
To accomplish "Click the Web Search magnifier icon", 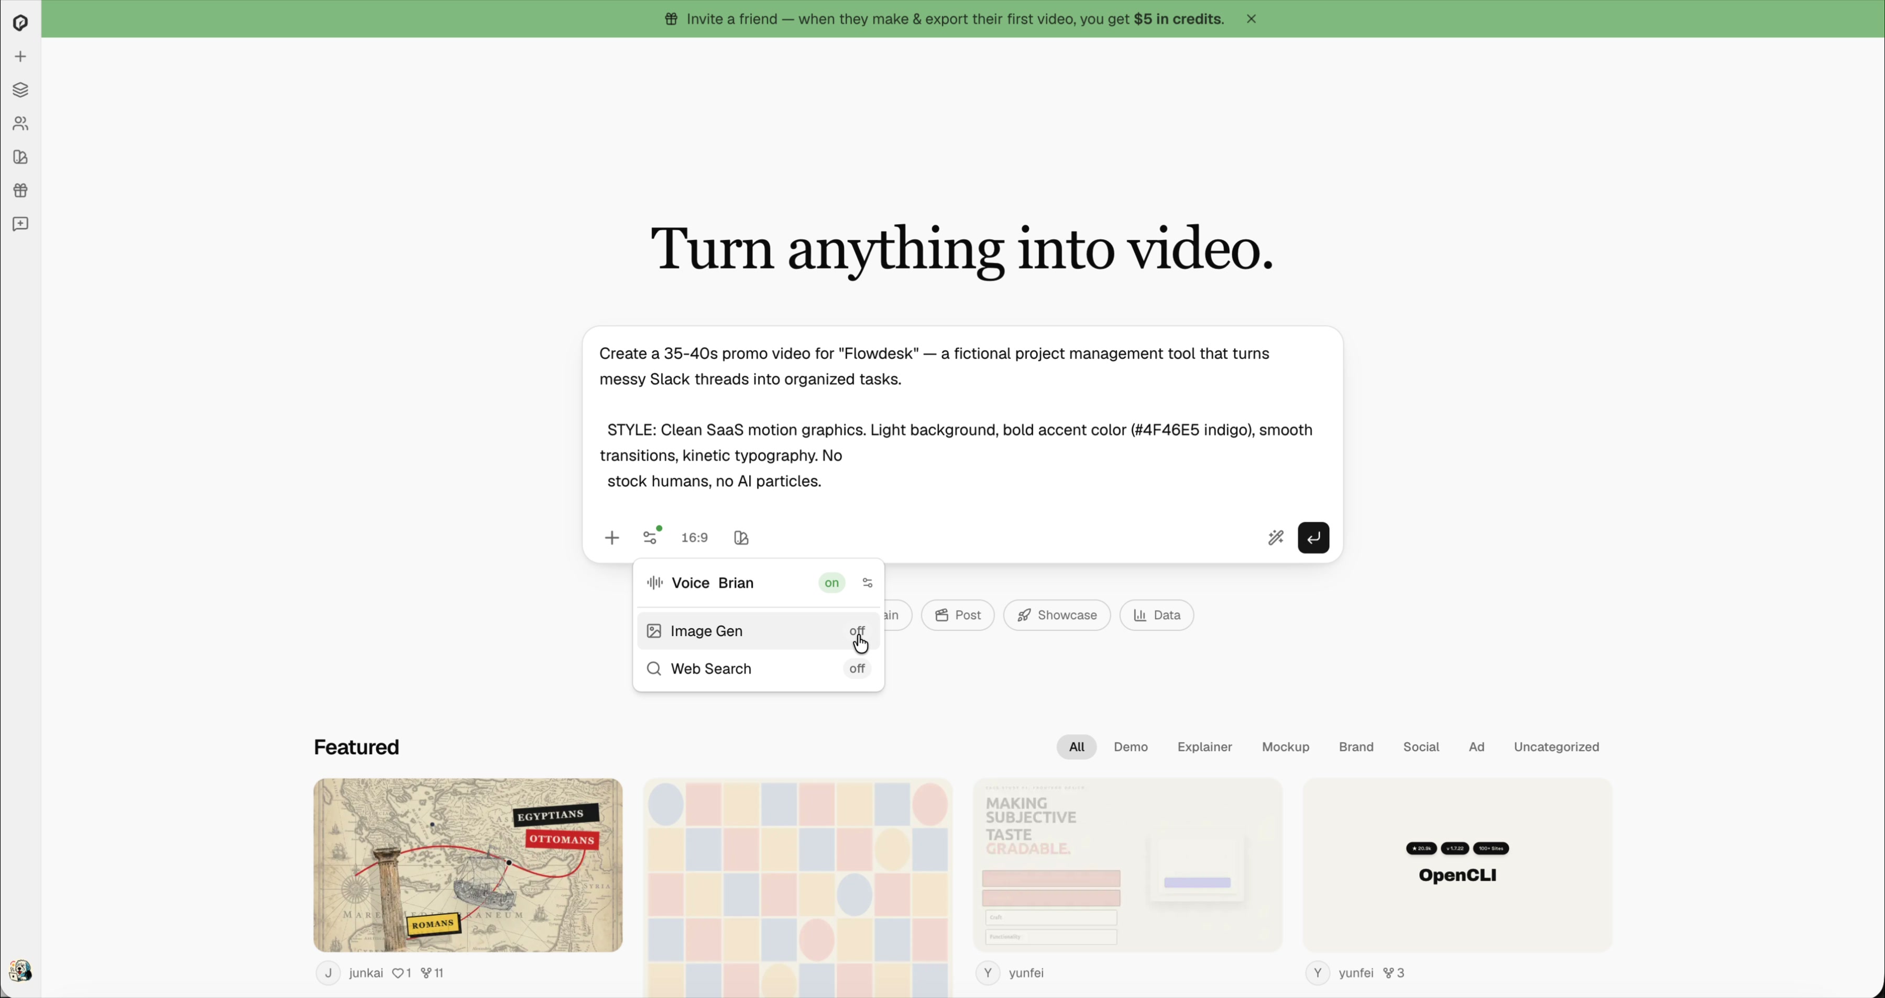I will coord(654,670).
